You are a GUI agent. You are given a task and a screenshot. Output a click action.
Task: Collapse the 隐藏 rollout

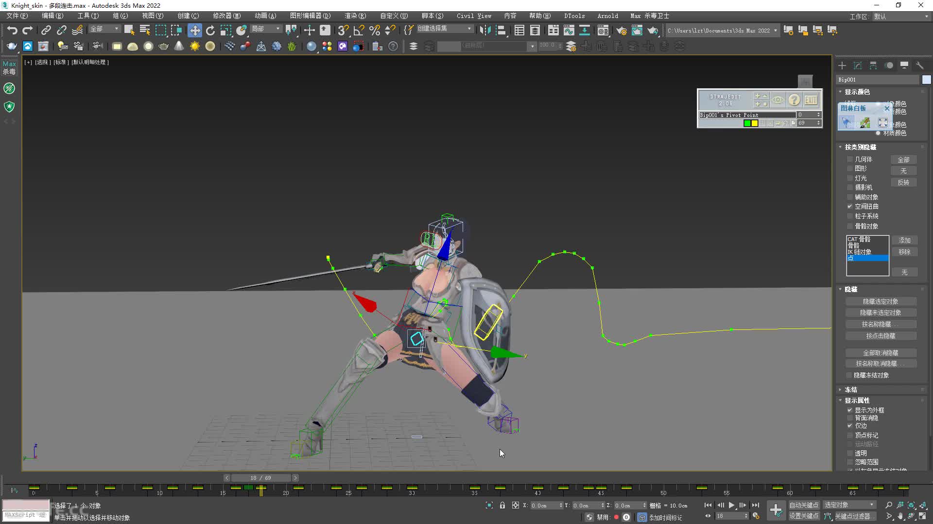click(x=850, y=289)
